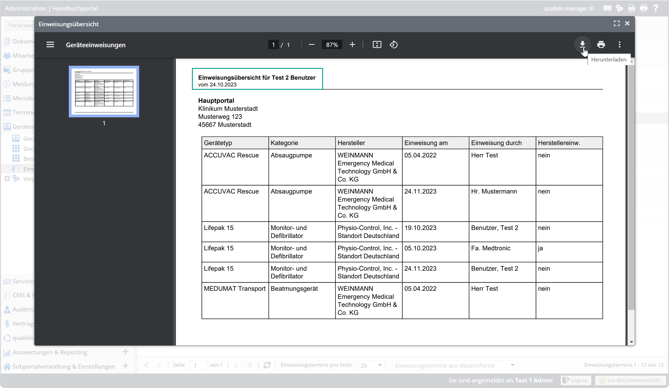The width and height of the screenshot is (669, 388).
Task: Close the Einweisungsübersicht dialog
Action: tap(627, 23)
